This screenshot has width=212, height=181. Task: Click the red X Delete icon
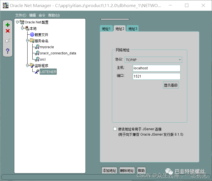pos(8,31)
